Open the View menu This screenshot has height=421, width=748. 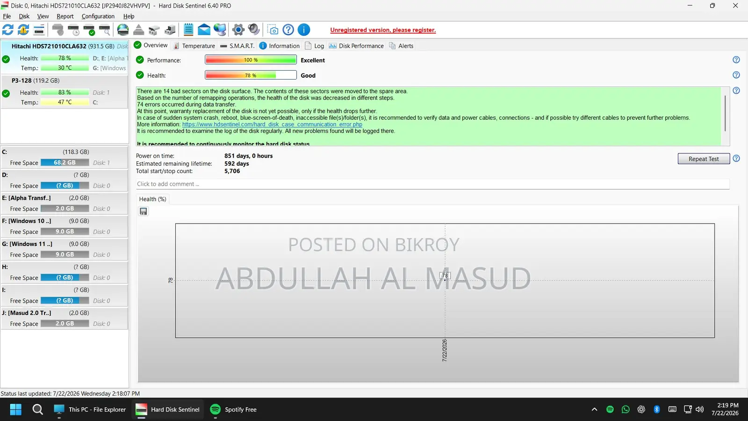click(x=43, y=16)
